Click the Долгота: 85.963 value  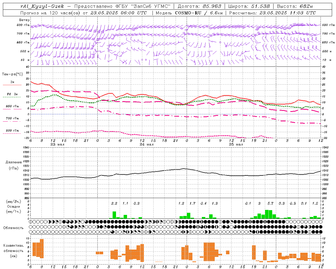199,6
